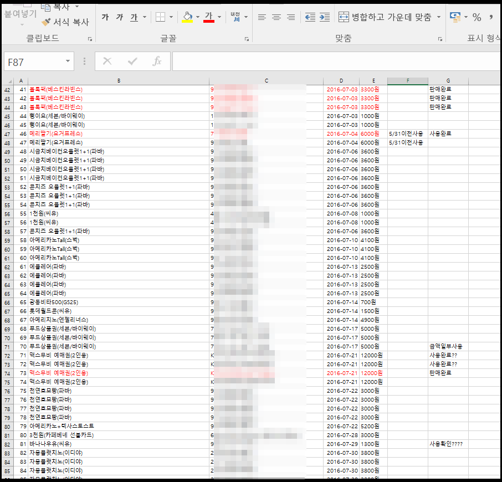Click inside the formula bar input
The image size is (502, 482).
point(332,61)
